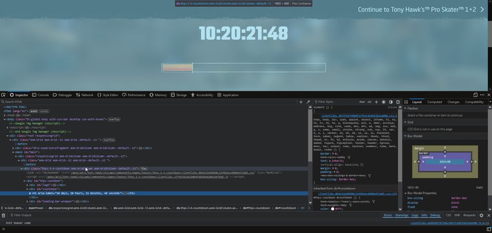Click the event badge on html
492x233 pixels.
coord(34,111)
